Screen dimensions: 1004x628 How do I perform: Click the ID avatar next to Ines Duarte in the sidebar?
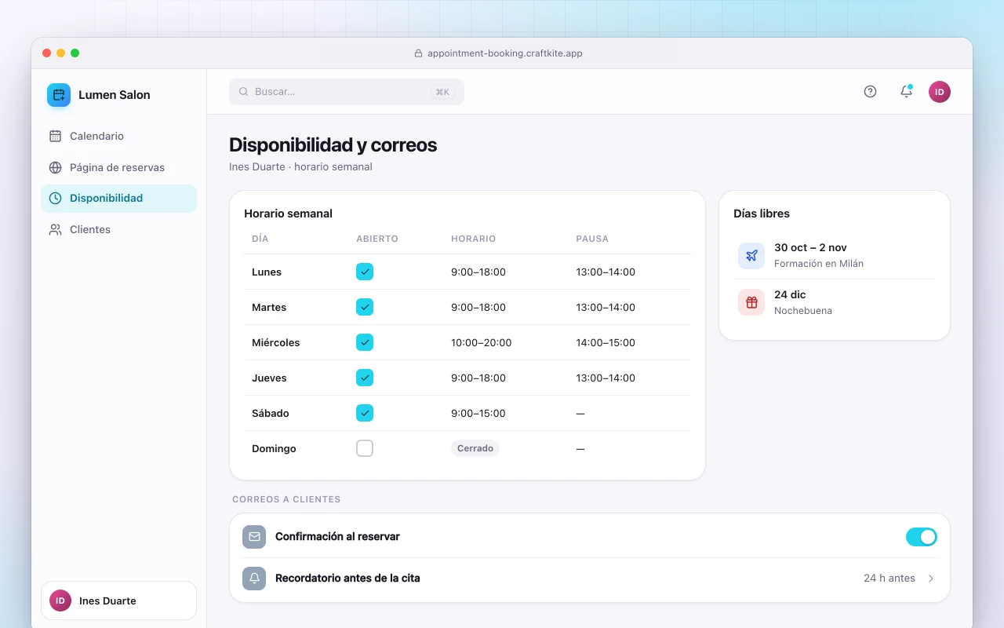60,601
